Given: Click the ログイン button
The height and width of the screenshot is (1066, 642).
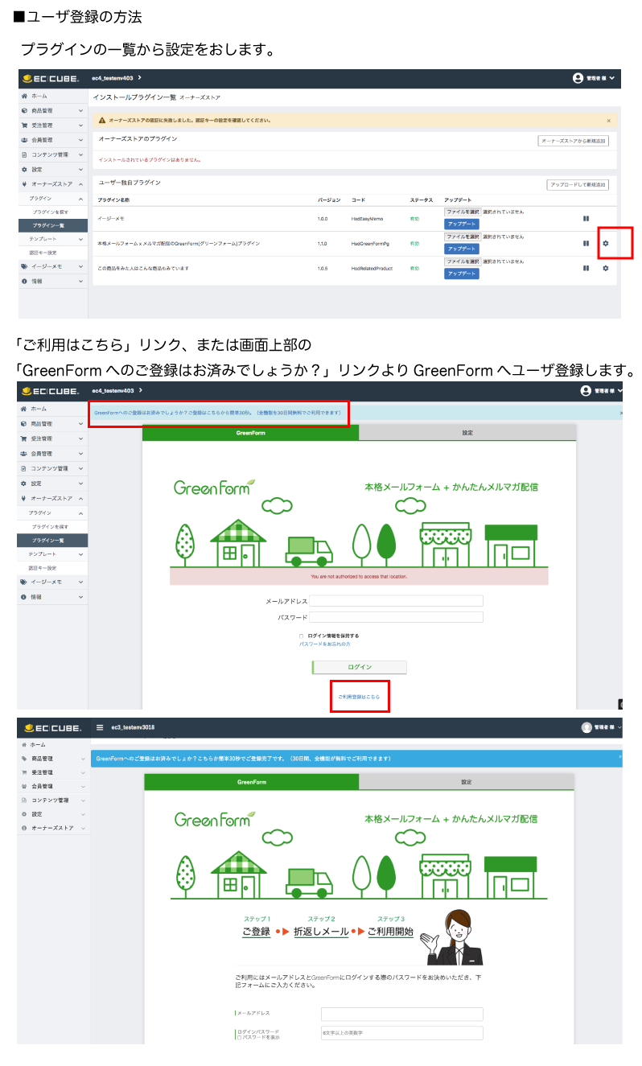Looking at the screenshot, I should [x=359, y=667].
